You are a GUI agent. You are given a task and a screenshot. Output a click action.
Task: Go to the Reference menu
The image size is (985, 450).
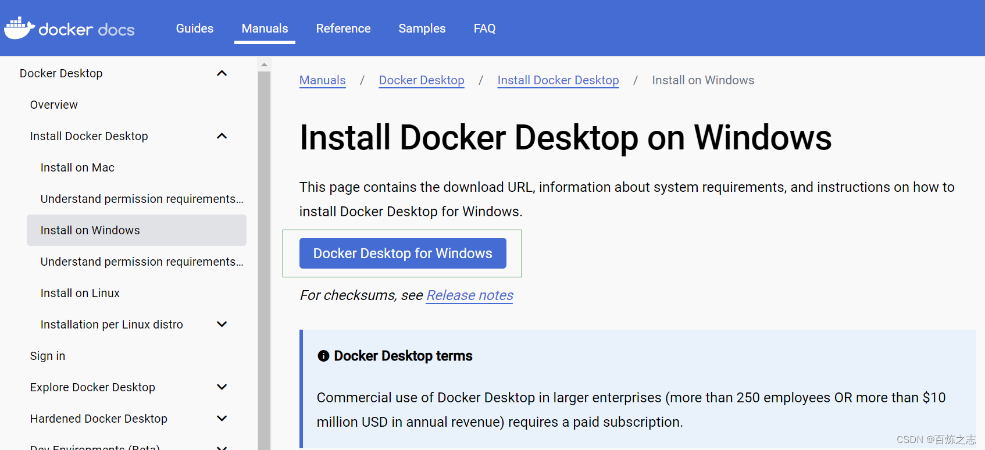(x=343, y=28)
